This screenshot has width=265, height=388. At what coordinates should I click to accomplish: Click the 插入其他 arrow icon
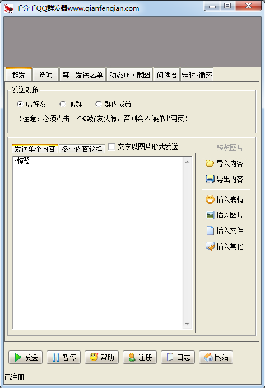(x=210, y=246)
